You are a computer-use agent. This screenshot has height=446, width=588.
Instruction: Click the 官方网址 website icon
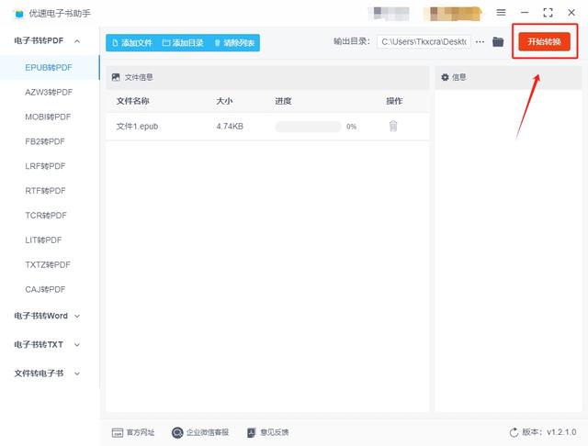(118, 432)
